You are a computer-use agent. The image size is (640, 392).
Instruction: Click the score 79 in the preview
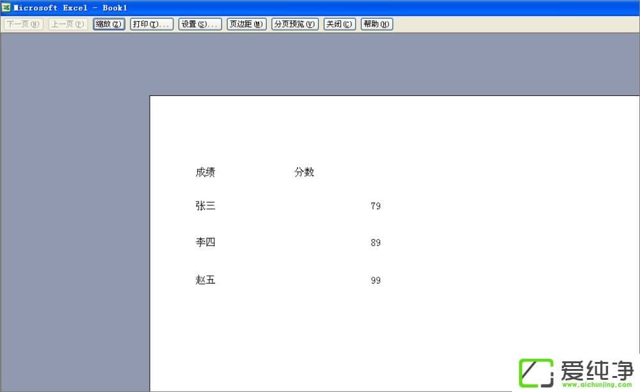(376, 207)
